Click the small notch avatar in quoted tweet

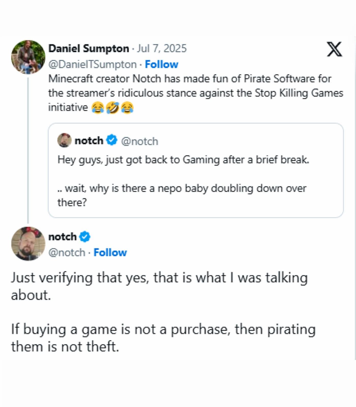[64, 140]
